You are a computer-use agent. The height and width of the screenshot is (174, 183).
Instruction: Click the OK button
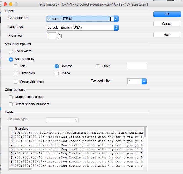pyautogui.click(x=167, y=14)
